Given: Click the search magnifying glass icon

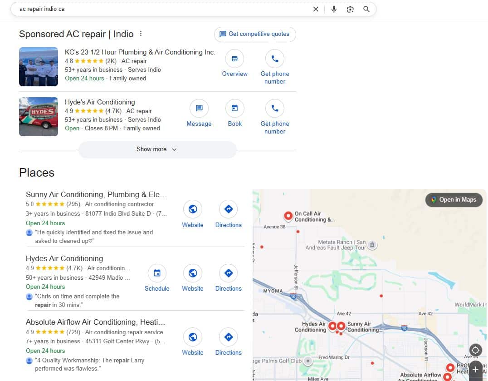Looking at the screenshot, I should (366, 9).
